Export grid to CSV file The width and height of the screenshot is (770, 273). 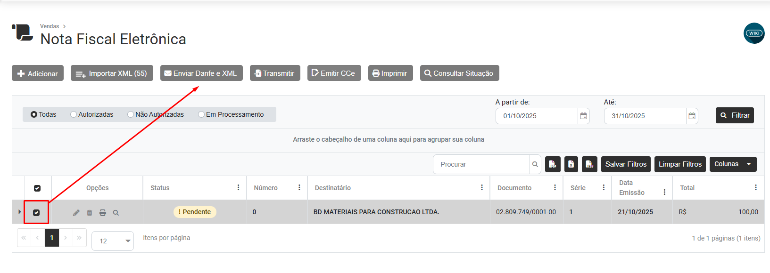(x=589, y=164)
